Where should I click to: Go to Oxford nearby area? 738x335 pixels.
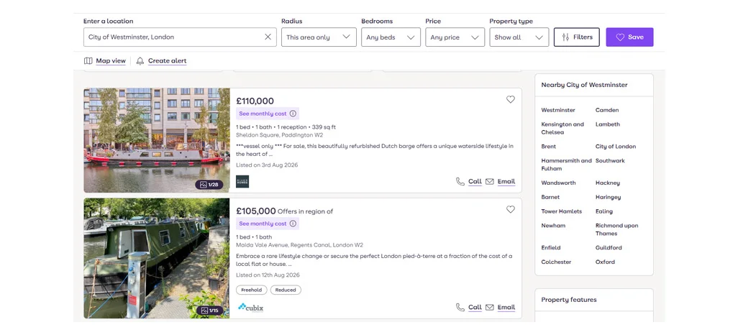point(605,262)
